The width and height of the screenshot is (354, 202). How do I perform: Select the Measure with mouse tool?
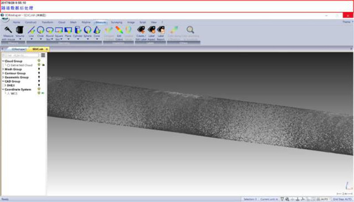tap(8, 30)
